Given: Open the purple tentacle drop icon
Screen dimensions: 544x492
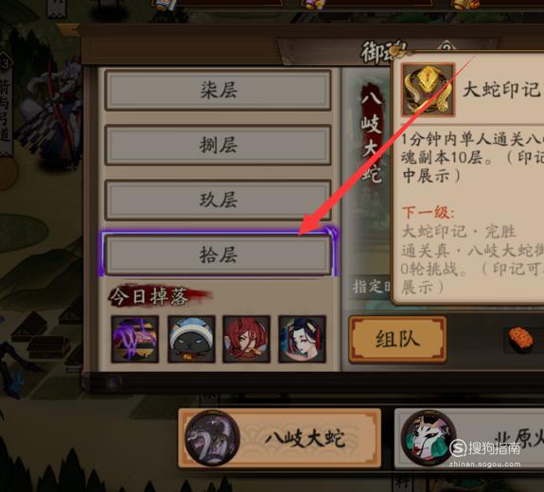Looking at the screenshot, I should (135, 339).
